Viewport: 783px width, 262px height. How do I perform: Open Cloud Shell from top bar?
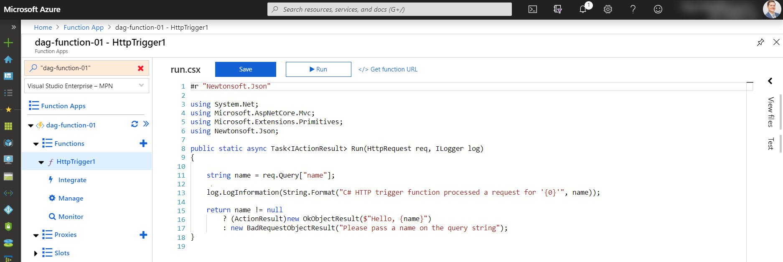point(533,9)
